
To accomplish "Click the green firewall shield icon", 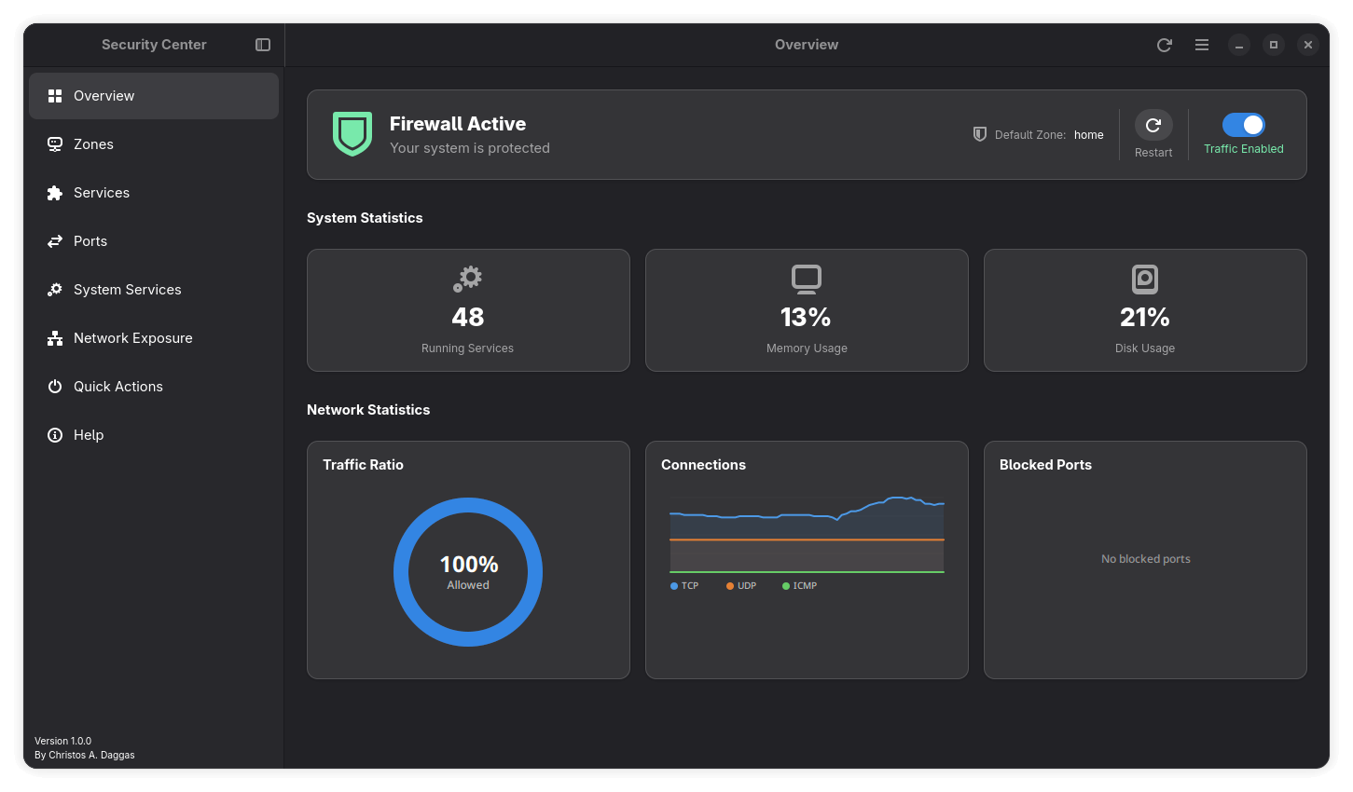I will (352, 134).
